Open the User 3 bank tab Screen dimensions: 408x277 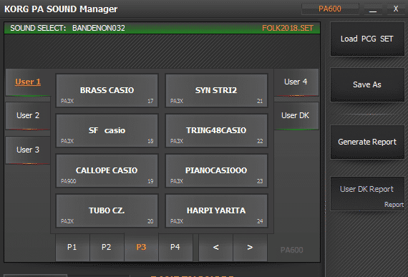[x=28, y=150]
